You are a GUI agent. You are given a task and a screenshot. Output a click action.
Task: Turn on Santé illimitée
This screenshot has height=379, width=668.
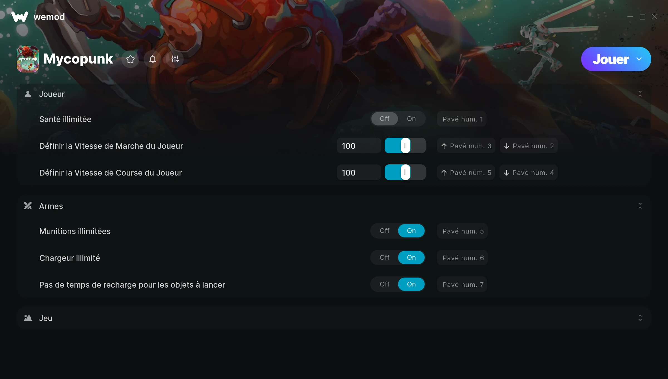tap(411, 119)
